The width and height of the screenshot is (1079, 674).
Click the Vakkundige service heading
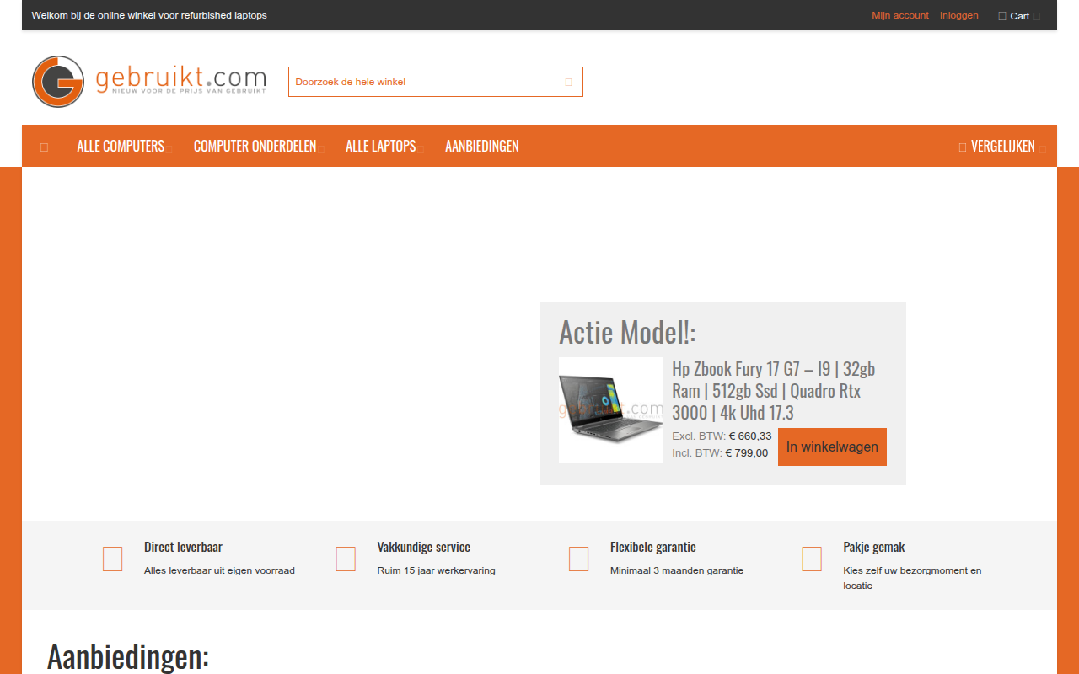(424, 547)
